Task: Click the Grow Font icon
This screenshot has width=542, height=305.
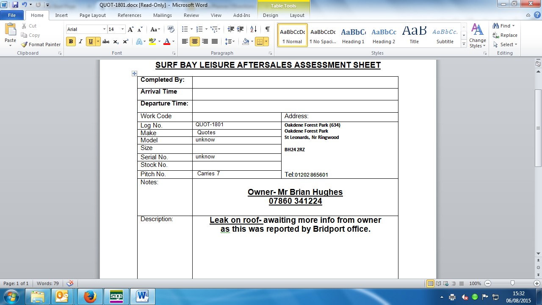Action: tap(131, 29)
